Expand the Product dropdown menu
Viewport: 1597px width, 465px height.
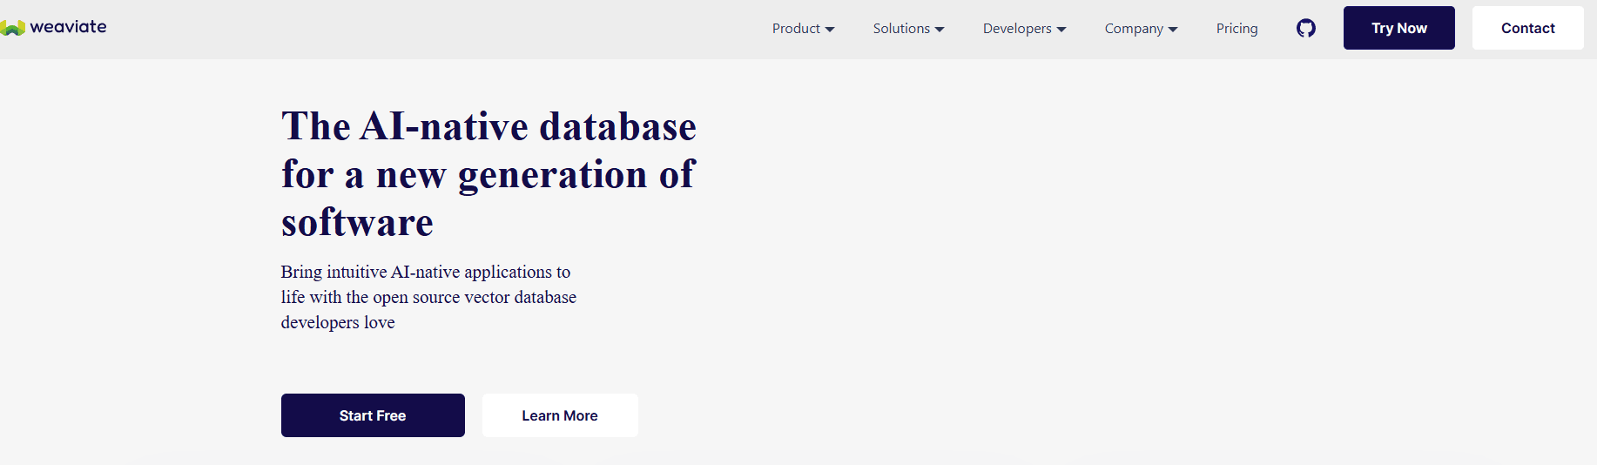(x=803, y=29)
